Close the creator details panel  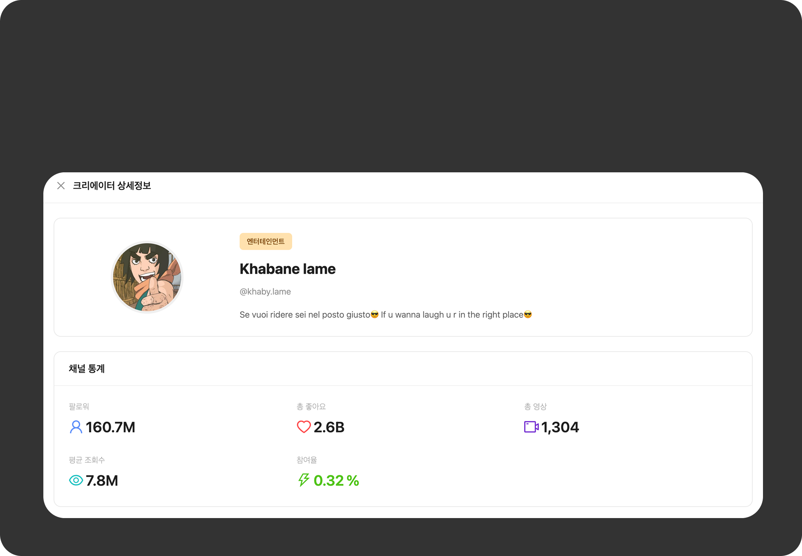pyautogui.click(x=61, y=186)
